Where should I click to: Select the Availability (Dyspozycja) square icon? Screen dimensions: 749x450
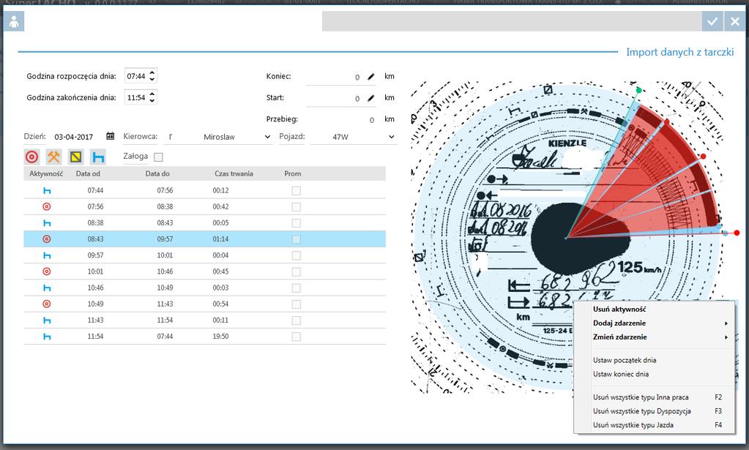[x=76, y=157]
